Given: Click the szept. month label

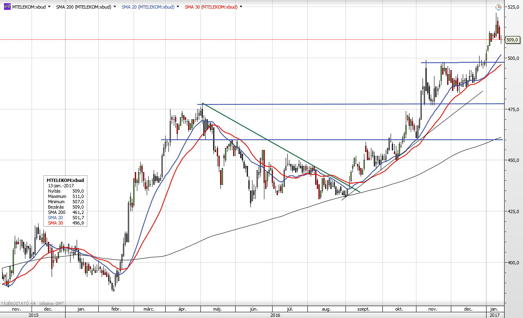Looking at the screenshot, I should (364, 309).
